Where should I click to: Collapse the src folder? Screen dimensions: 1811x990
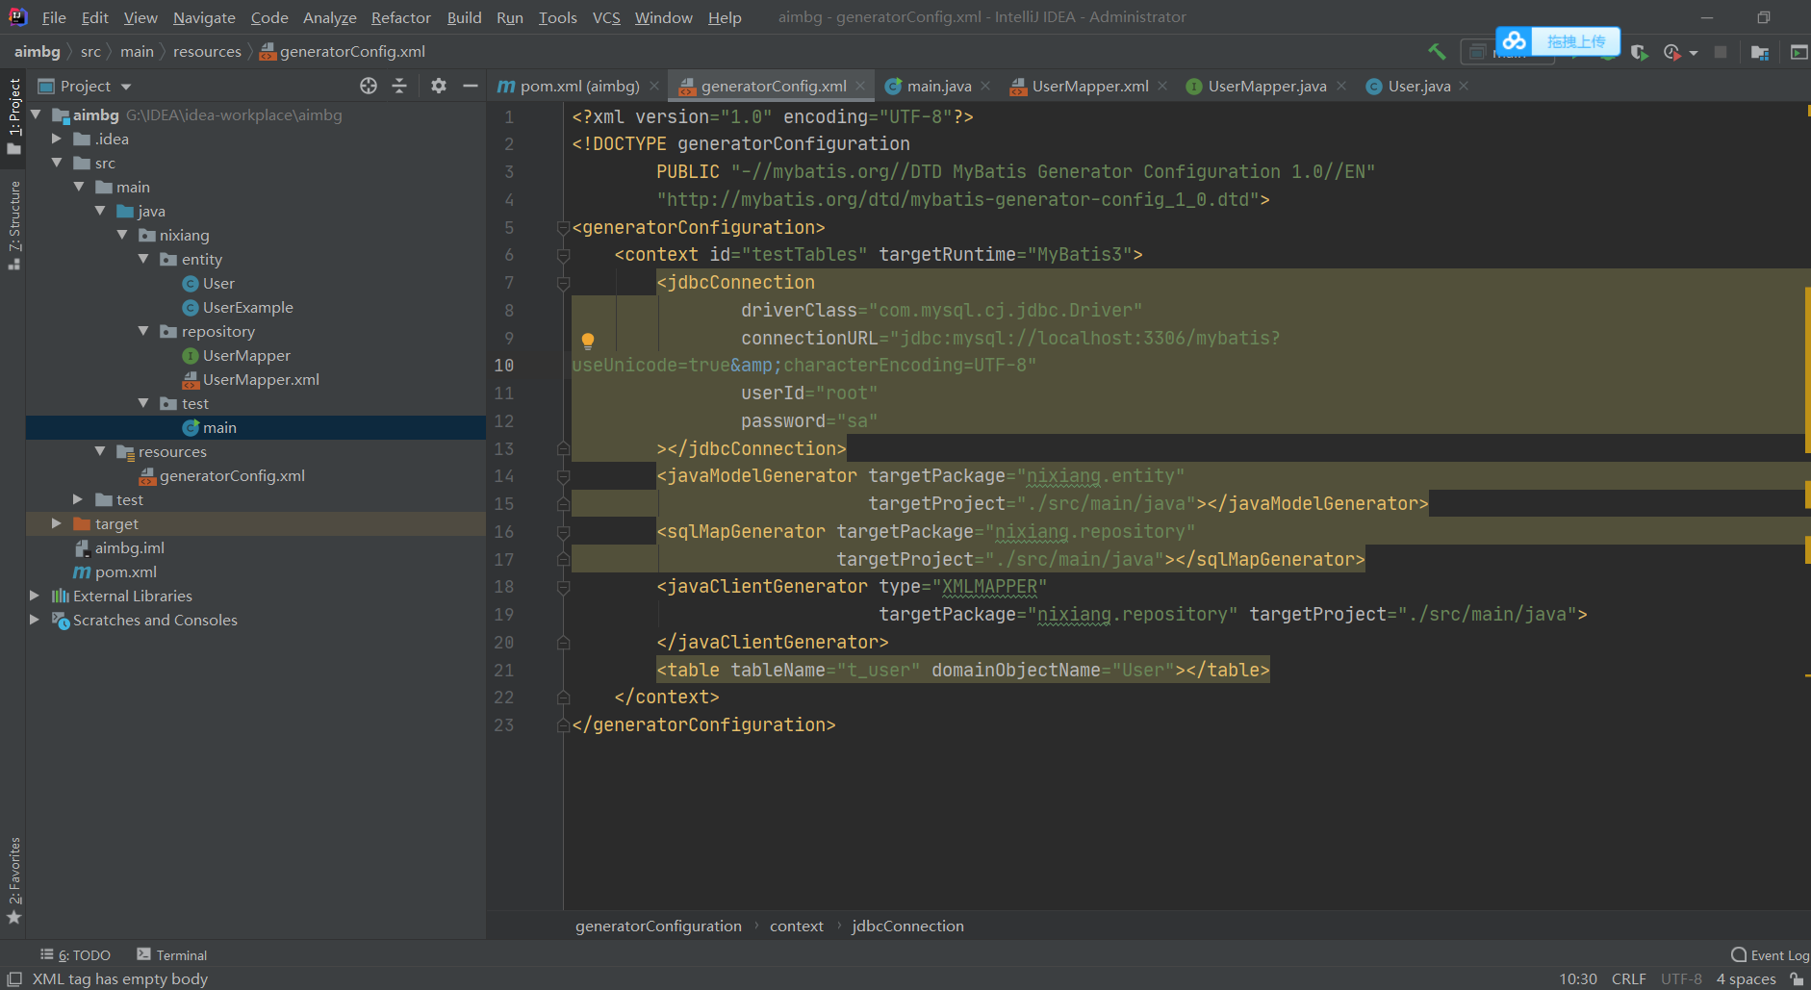point(57,163)
